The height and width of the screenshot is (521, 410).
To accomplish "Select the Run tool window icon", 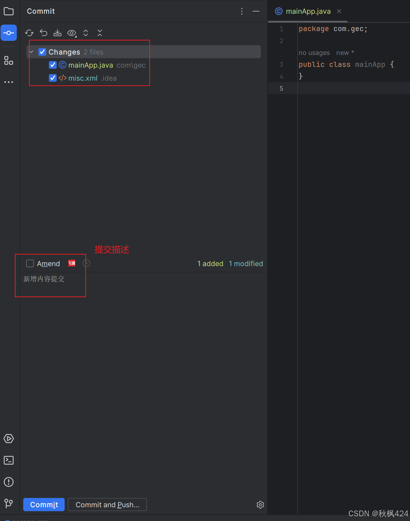I will 9,439.
